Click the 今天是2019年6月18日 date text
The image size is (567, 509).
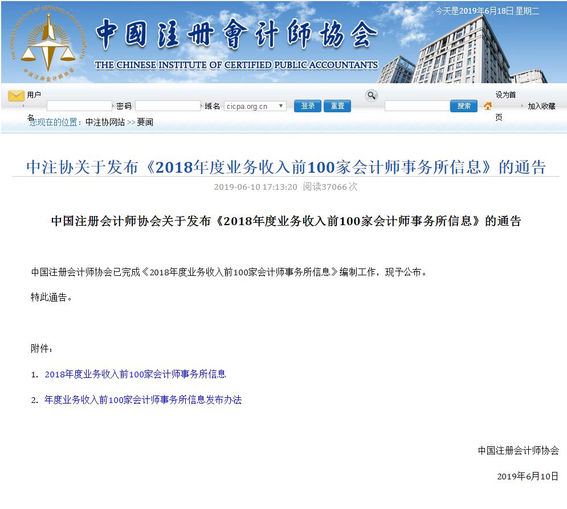487,11
